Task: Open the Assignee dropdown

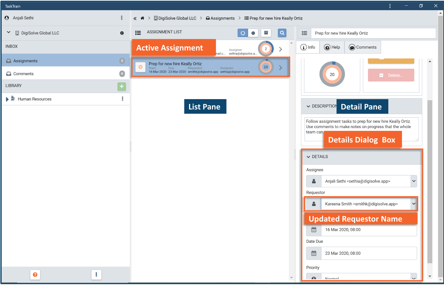Action: point(413,181)
